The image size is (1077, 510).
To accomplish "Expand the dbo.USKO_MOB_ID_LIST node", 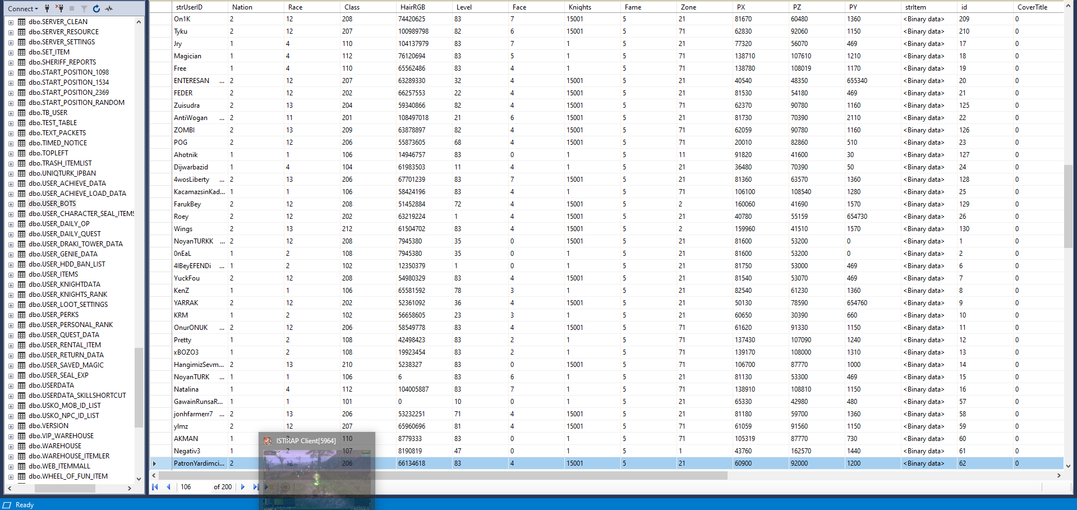I will click(11, 406).
